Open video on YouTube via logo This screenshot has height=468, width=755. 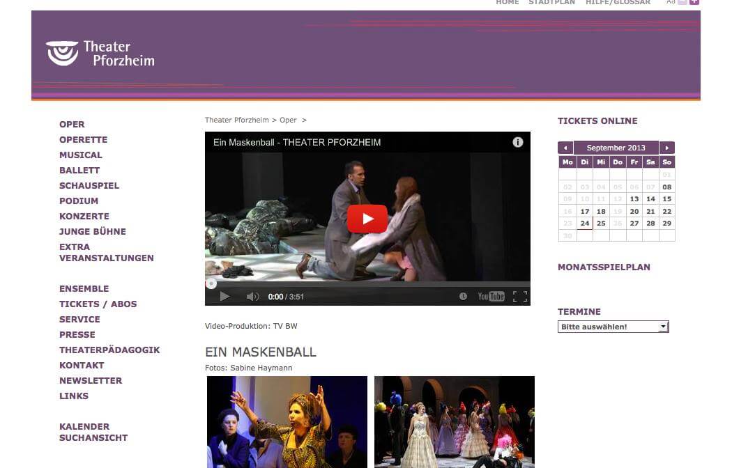click(x=491, y=297)
